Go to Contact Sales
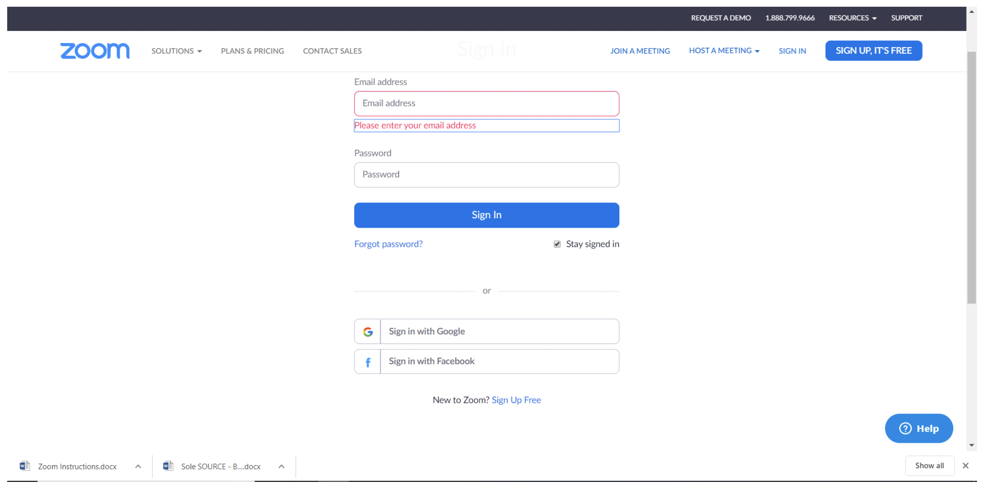This screenshot has width=986, height=494. 332,51
